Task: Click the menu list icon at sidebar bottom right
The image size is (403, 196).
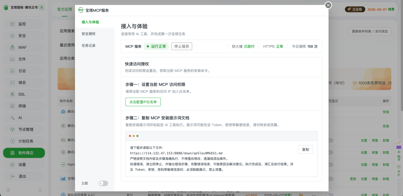Action: (x=40, y=190)
